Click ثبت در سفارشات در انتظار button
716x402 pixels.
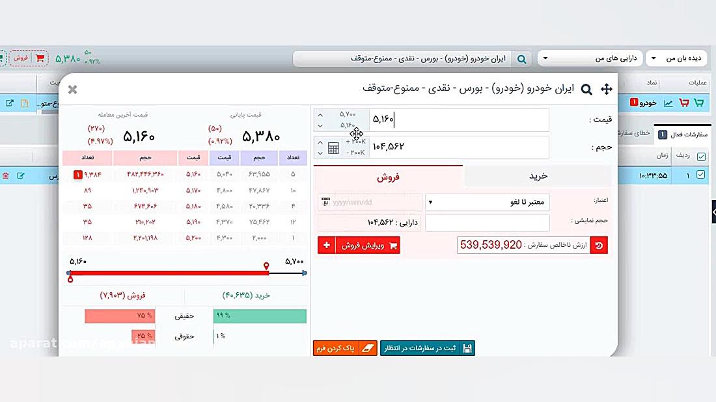(428, 348)
